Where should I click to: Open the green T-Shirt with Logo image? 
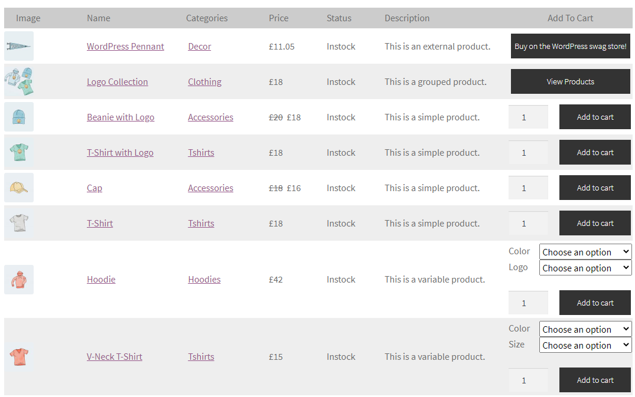(x=19, y=152)
